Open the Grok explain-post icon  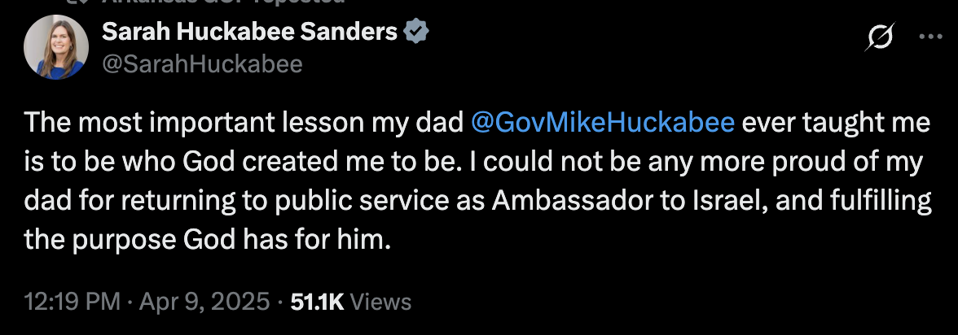(x=882, y=37)
